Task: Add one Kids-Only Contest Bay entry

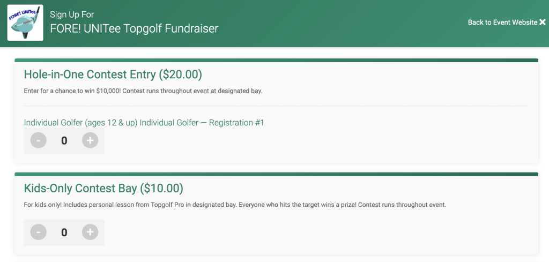Action: coord(90,233)
